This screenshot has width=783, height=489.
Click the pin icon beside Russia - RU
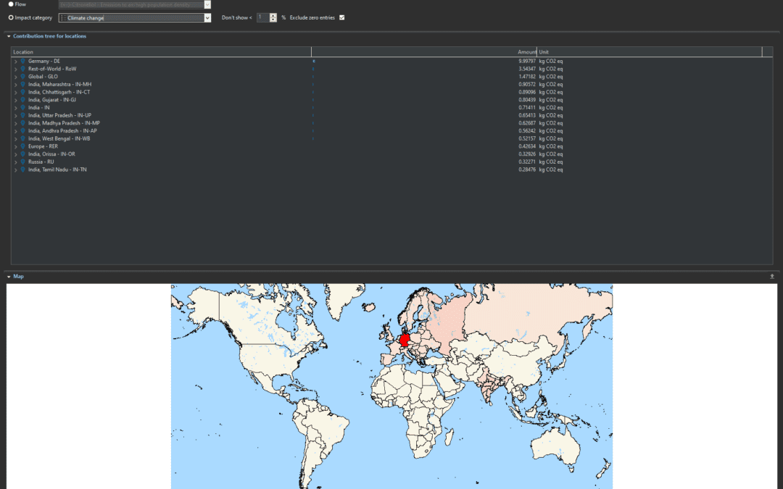point(22,162)
